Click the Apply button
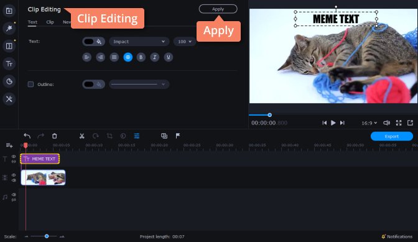This screenshot has width=418, height=242. pyautogui.click(x=218, y=9)
